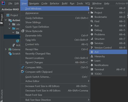
Task: Click the Terminal icon
Action: 92,69
